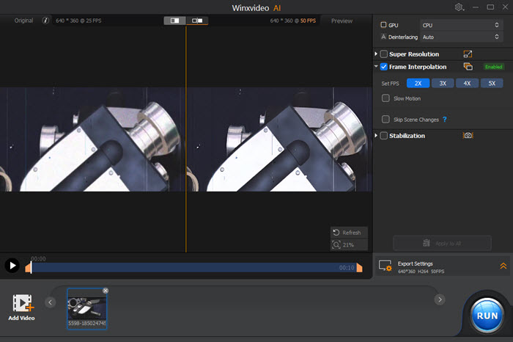The image size is (513, 342).
Task: Click the Add Video film icon
Action: pos(23,302)
